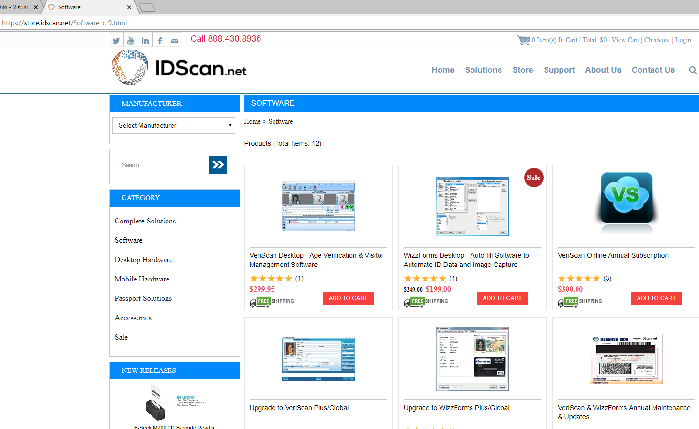The height and width of the screenshot is (429, 699).
Task: Select Software category in sidebar
Action: (x=128, y=240)
